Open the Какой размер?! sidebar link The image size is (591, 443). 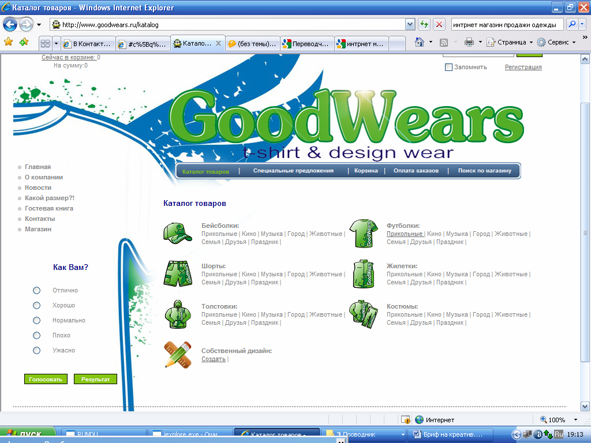[x=50, y=198]
